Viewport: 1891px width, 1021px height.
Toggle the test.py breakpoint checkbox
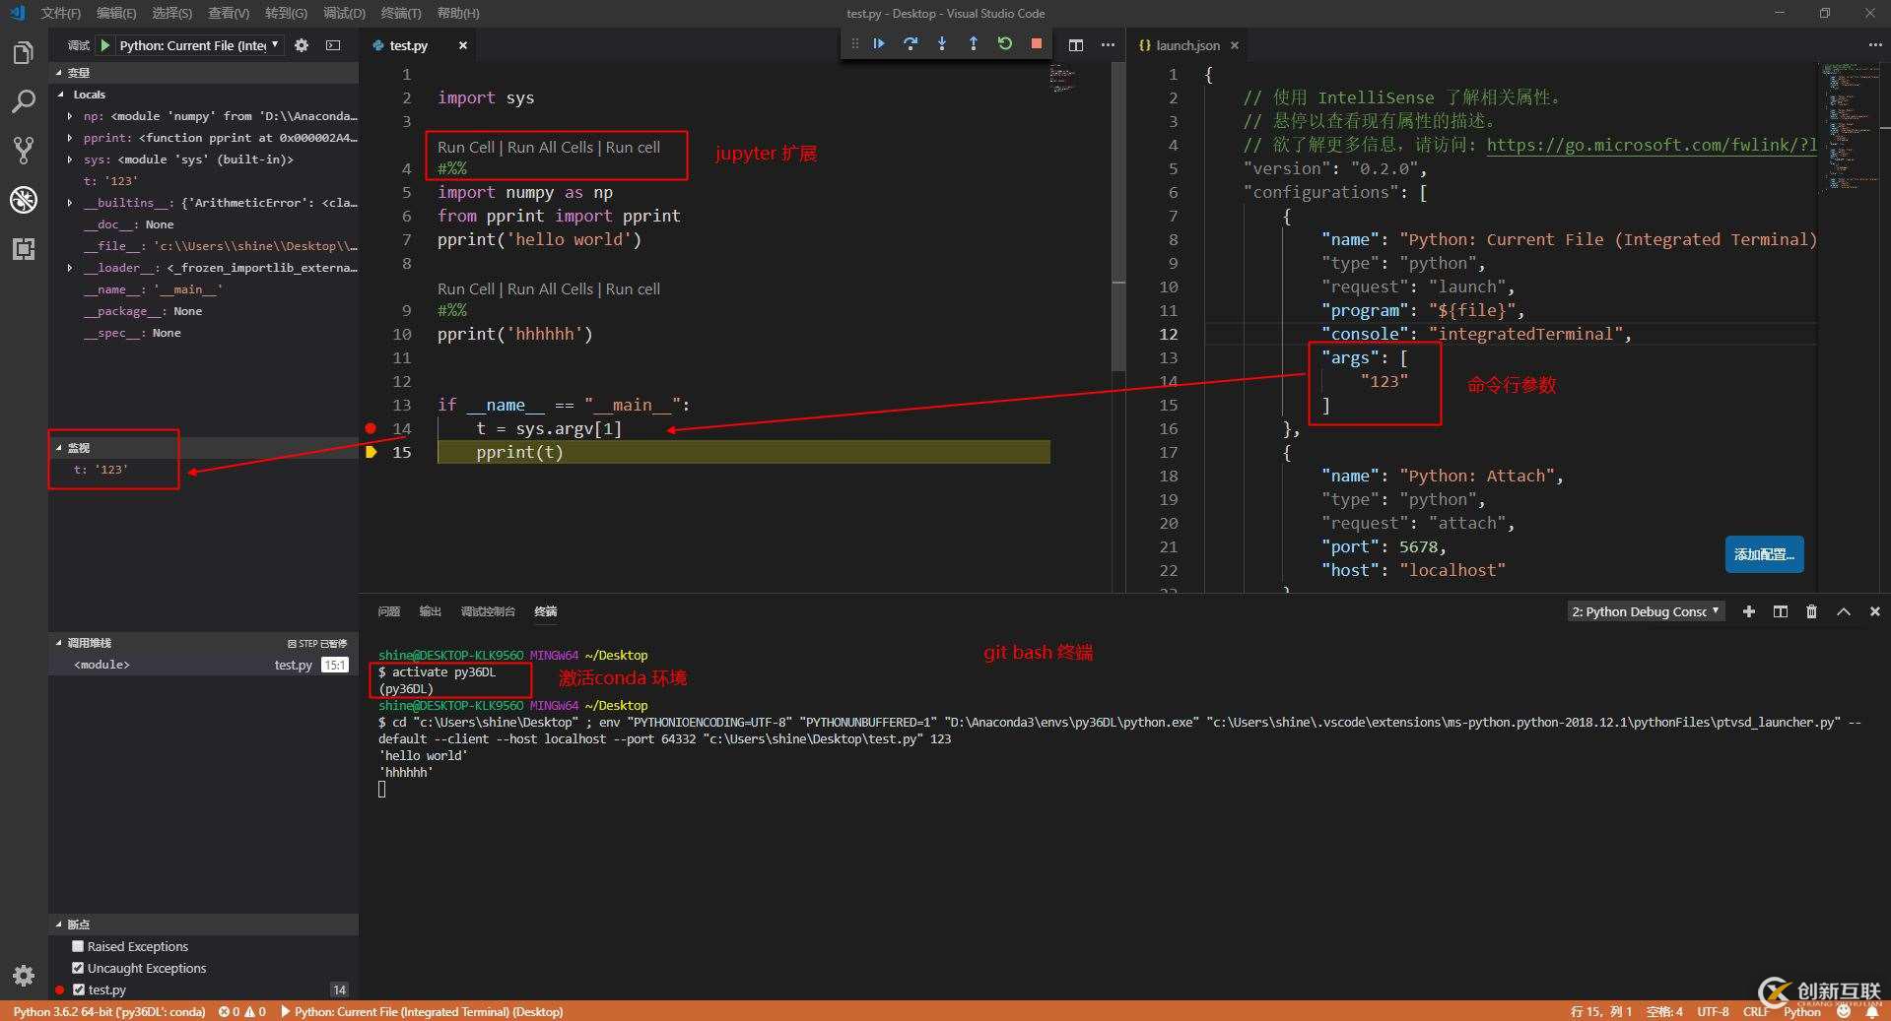pyautogui.click(x=80, y=989)
